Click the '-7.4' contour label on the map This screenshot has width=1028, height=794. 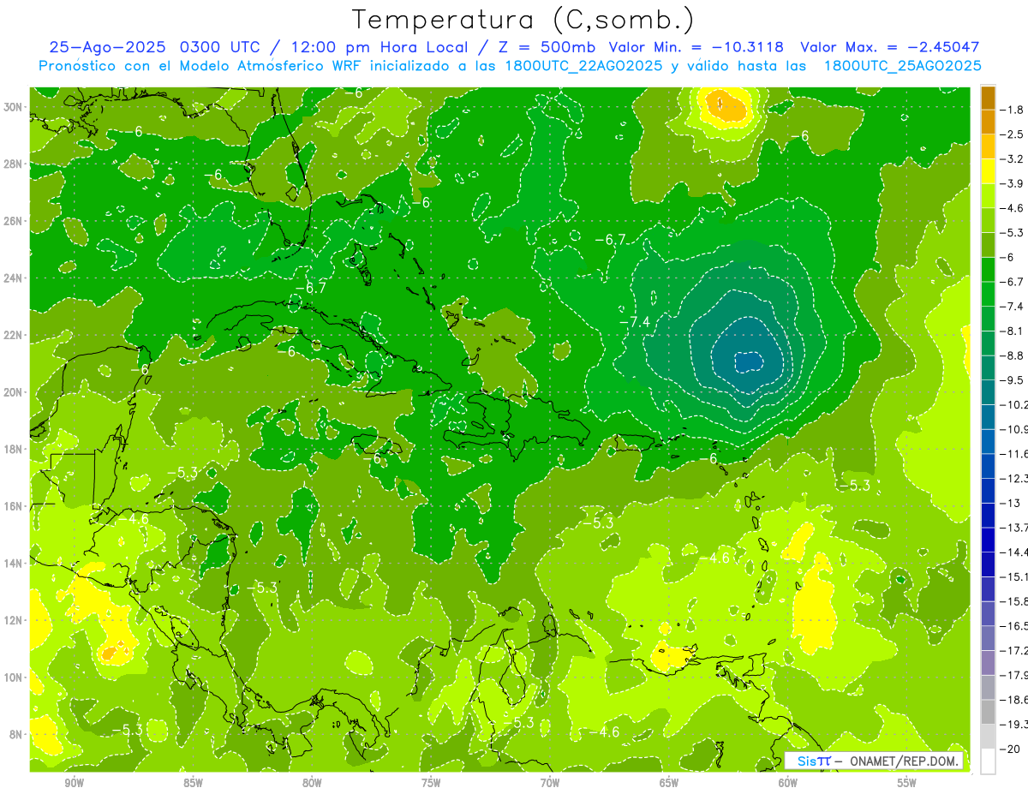coord(635,321)
